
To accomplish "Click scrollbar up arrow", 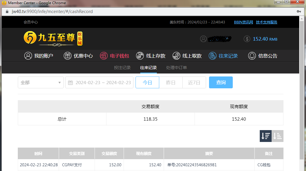I will (x=302, y=19).
